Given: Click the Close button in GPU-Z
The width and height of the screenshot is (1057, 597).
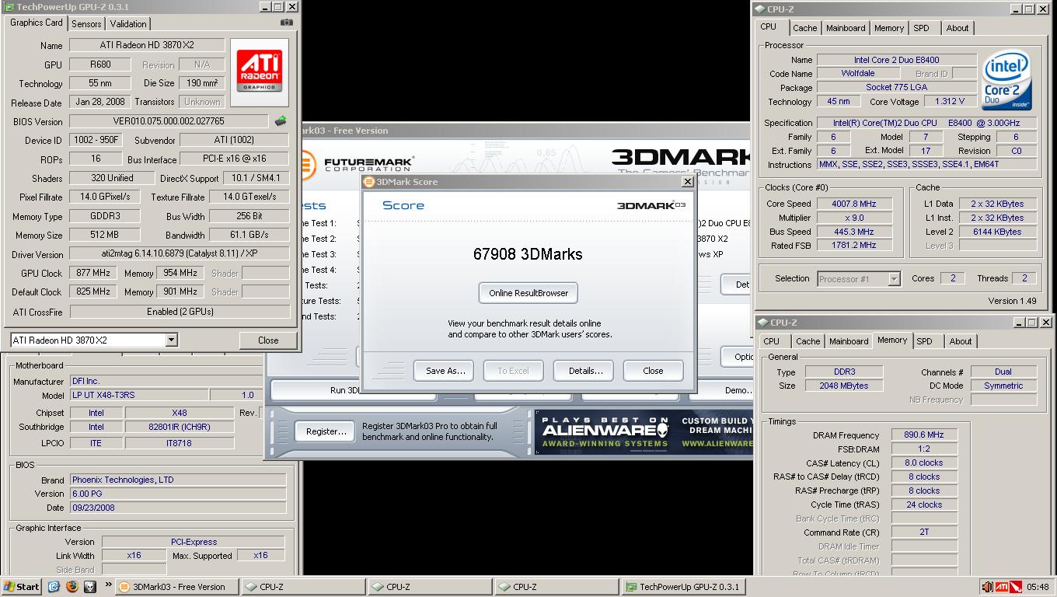Looking at the screenshot, I should click(268, 340).
